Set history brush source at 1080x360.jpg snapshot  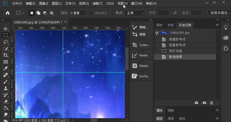157,33
